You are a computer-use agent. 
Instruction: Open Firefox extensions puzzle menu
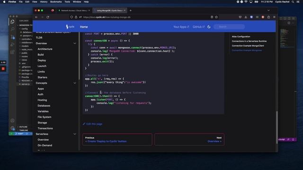pos(268,17)
